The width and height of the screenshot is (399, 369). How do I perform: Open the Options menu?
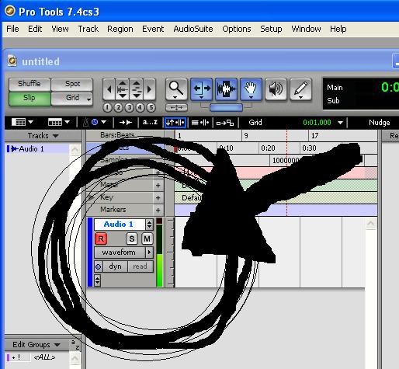coord(237,29)
